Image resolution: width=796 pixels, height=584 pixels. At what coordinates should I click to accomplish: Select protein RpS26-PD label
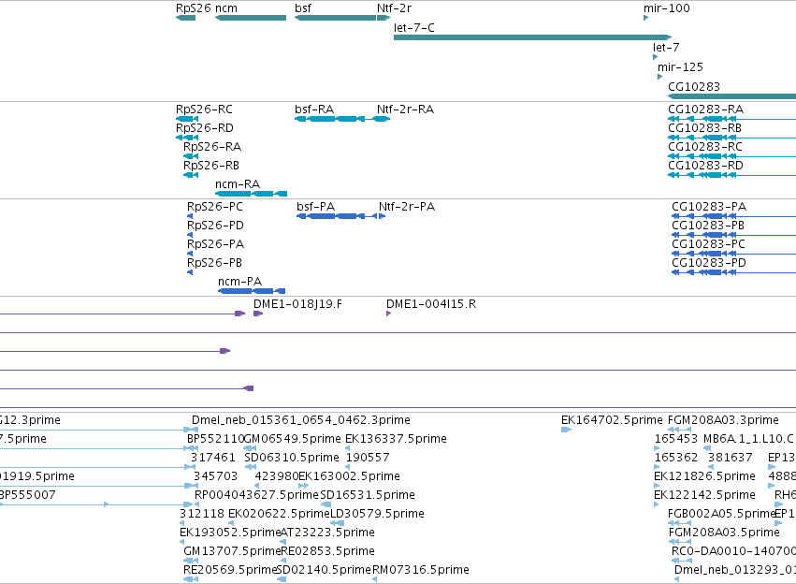click(x=215, y=226)
